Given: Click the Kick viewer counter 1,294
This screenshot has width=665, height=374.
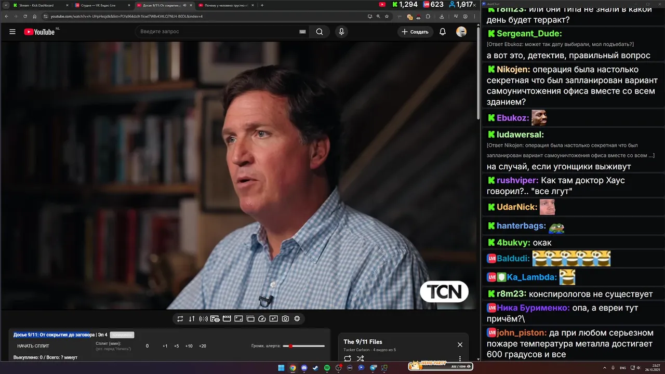Looking at the screenshot, I should click(405, 5).
